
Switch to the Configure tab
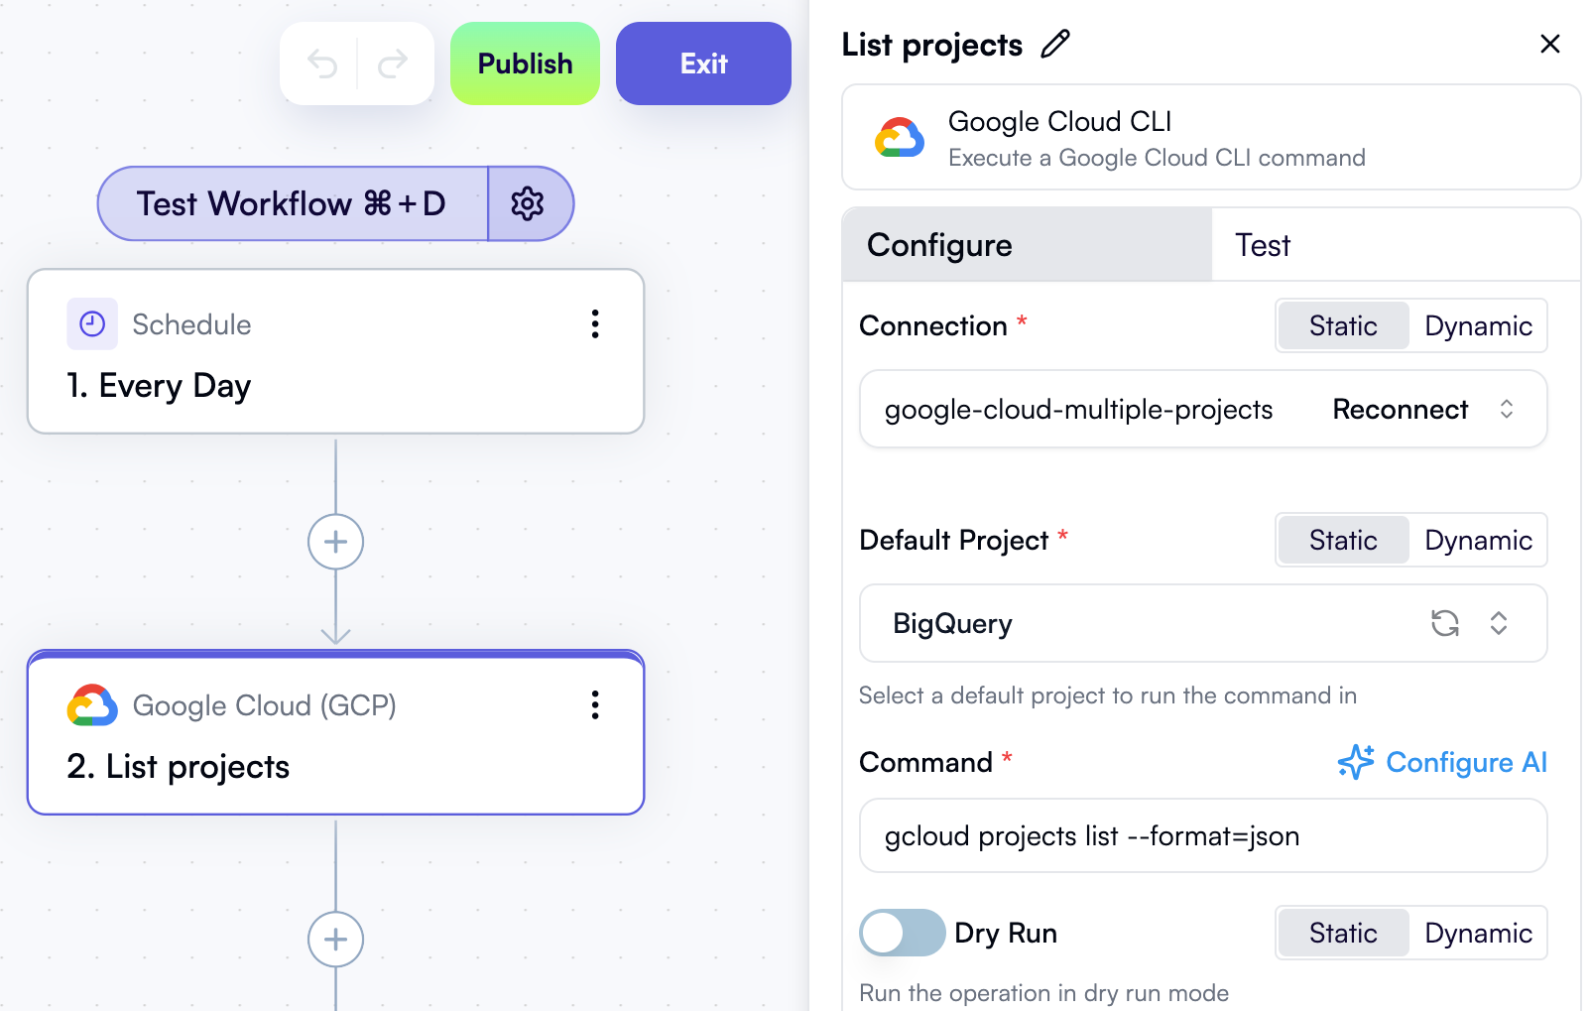click(938, 244)
